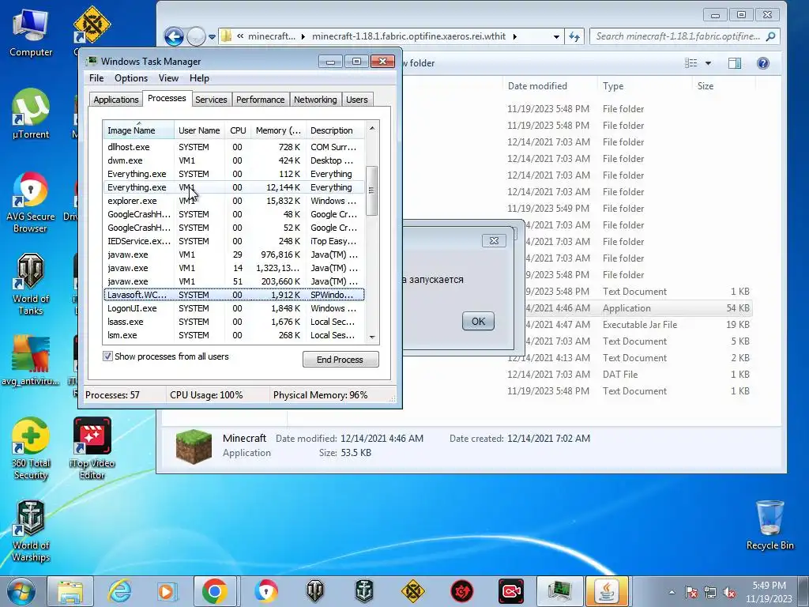
Task: Open Windows Explorer from the taskbar
Action: pyautogui.click(x=70, y=591)
